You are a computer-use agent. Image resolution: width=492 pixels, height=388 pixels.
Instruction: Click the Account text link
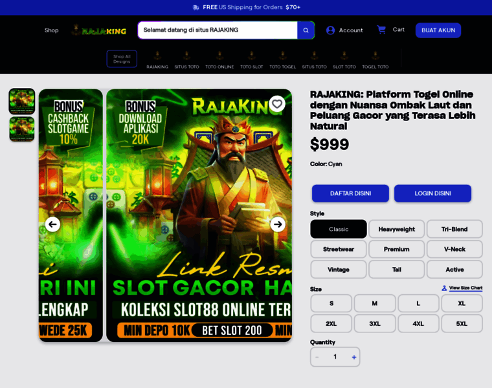pos(351,30)
